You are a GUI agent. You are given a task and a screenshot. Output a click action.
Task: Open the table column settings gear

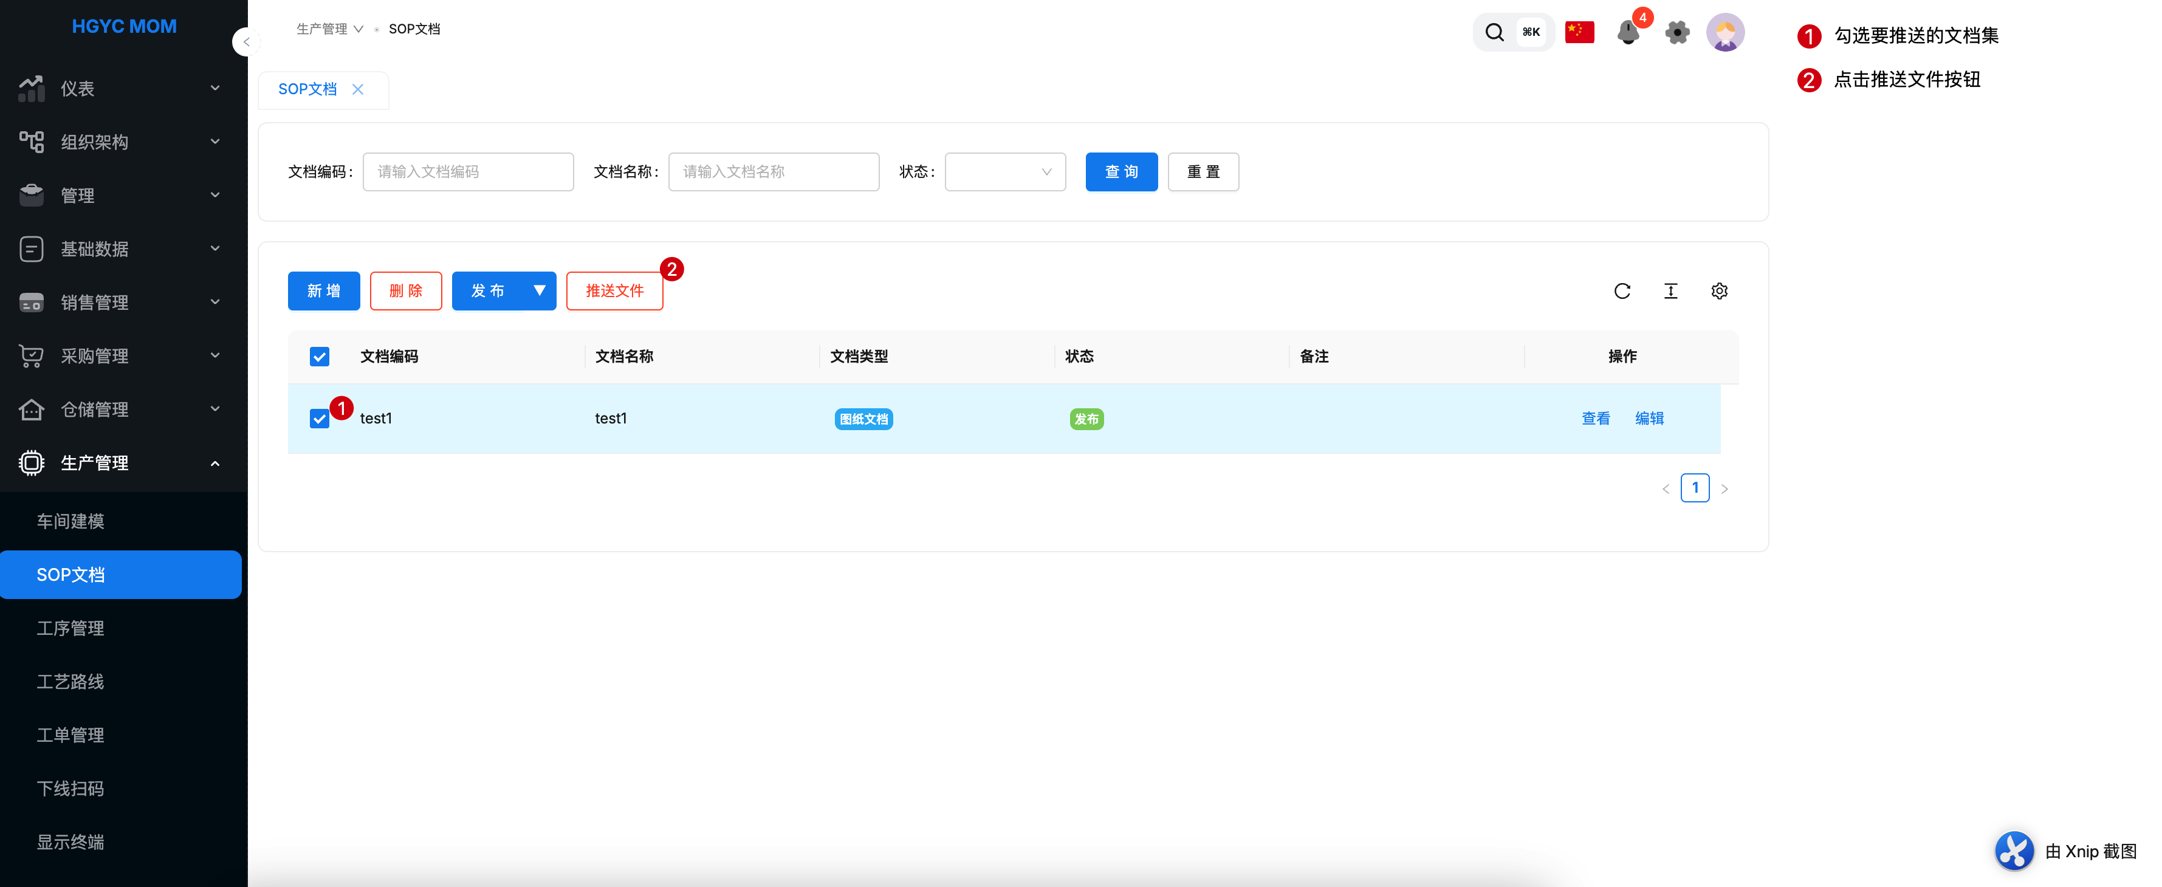1719,290
